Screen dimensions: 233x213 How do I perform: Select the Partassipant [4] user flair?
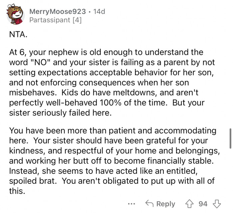(x=55, y=20)
